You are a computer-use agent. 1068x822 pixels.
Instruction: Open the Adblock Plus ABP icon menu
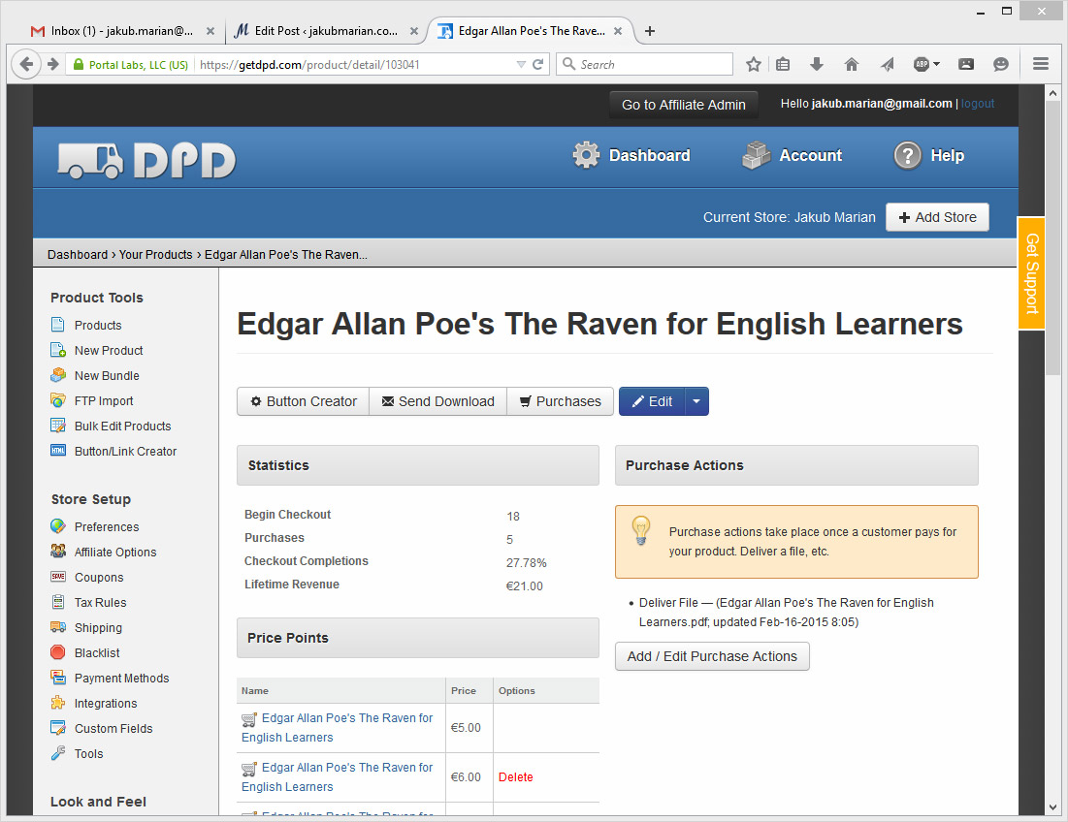[927, 64]
